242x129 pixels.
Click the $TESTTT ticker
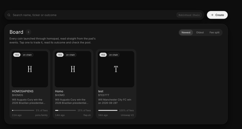coord(104,95)
